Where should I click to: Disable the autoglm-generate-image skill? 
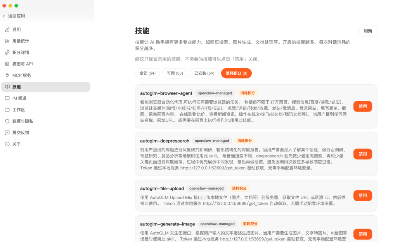click(x=363, y=234)
